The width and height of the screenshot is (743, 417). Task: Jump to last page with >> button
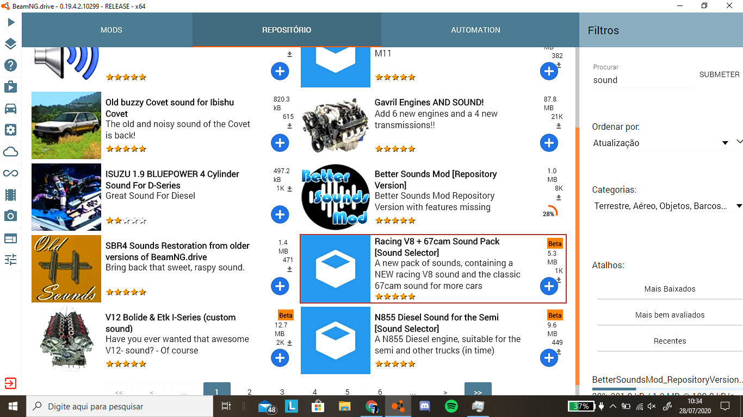[x=478, y=390]
